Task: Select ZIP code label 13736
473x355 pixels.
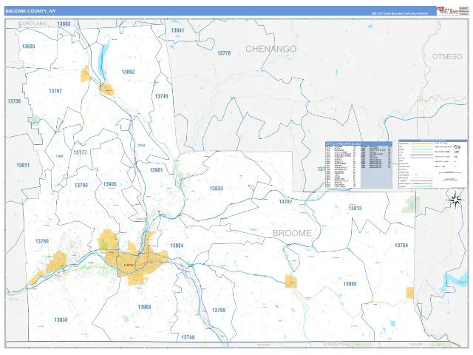Action: [14, 101]
